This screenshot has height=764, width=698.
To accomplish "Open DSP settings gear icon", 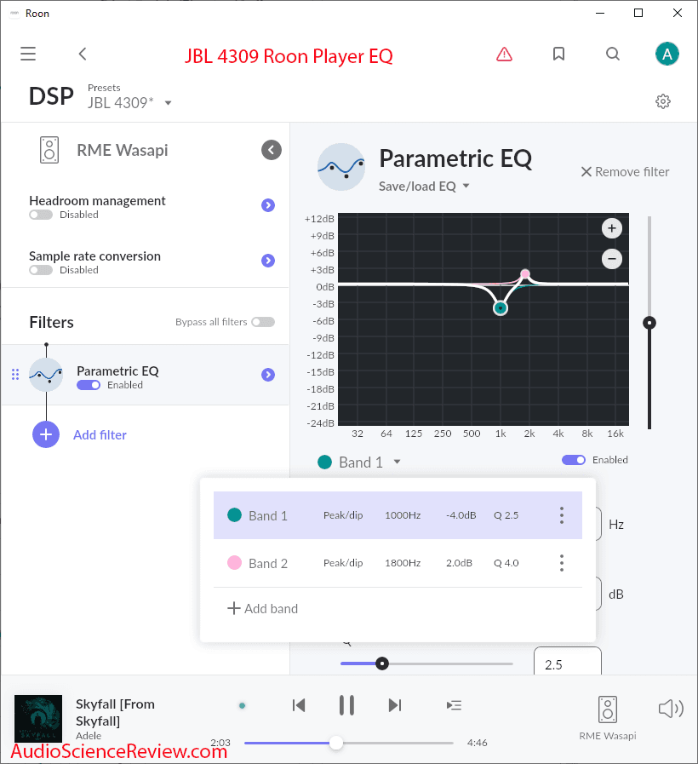I will click(x=663, y=101).
